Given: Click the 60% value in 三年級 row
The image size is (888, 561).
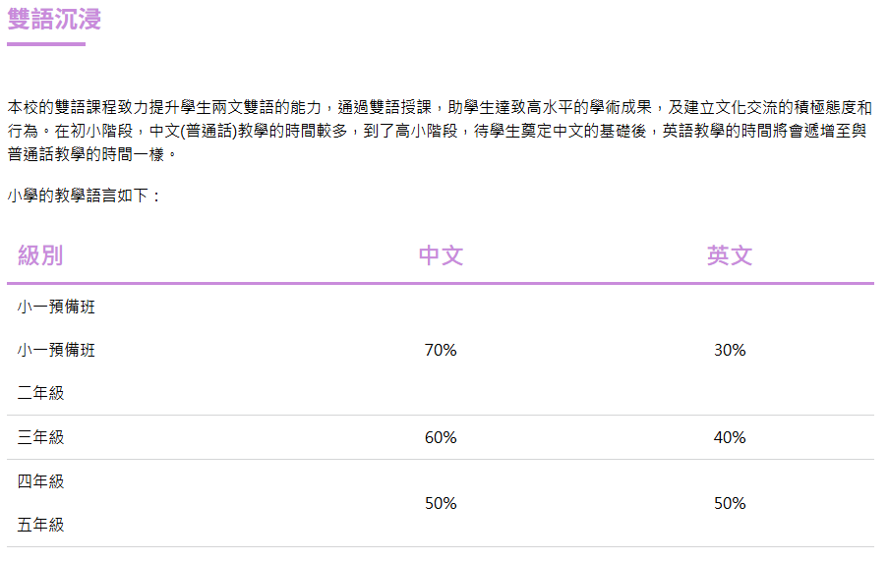Looking at the screenshot, I should coord(441,437).
